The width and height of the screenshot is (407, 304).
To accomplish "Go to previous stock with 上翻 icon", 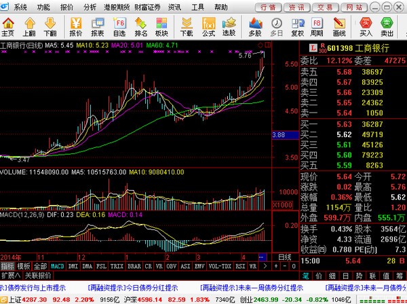I will click(29, 26).
